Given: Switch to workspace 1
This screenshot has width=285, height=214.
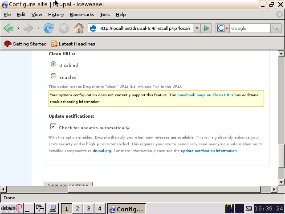Looking at the screenshot, I should pyautogui.click(x=66, y=209).
